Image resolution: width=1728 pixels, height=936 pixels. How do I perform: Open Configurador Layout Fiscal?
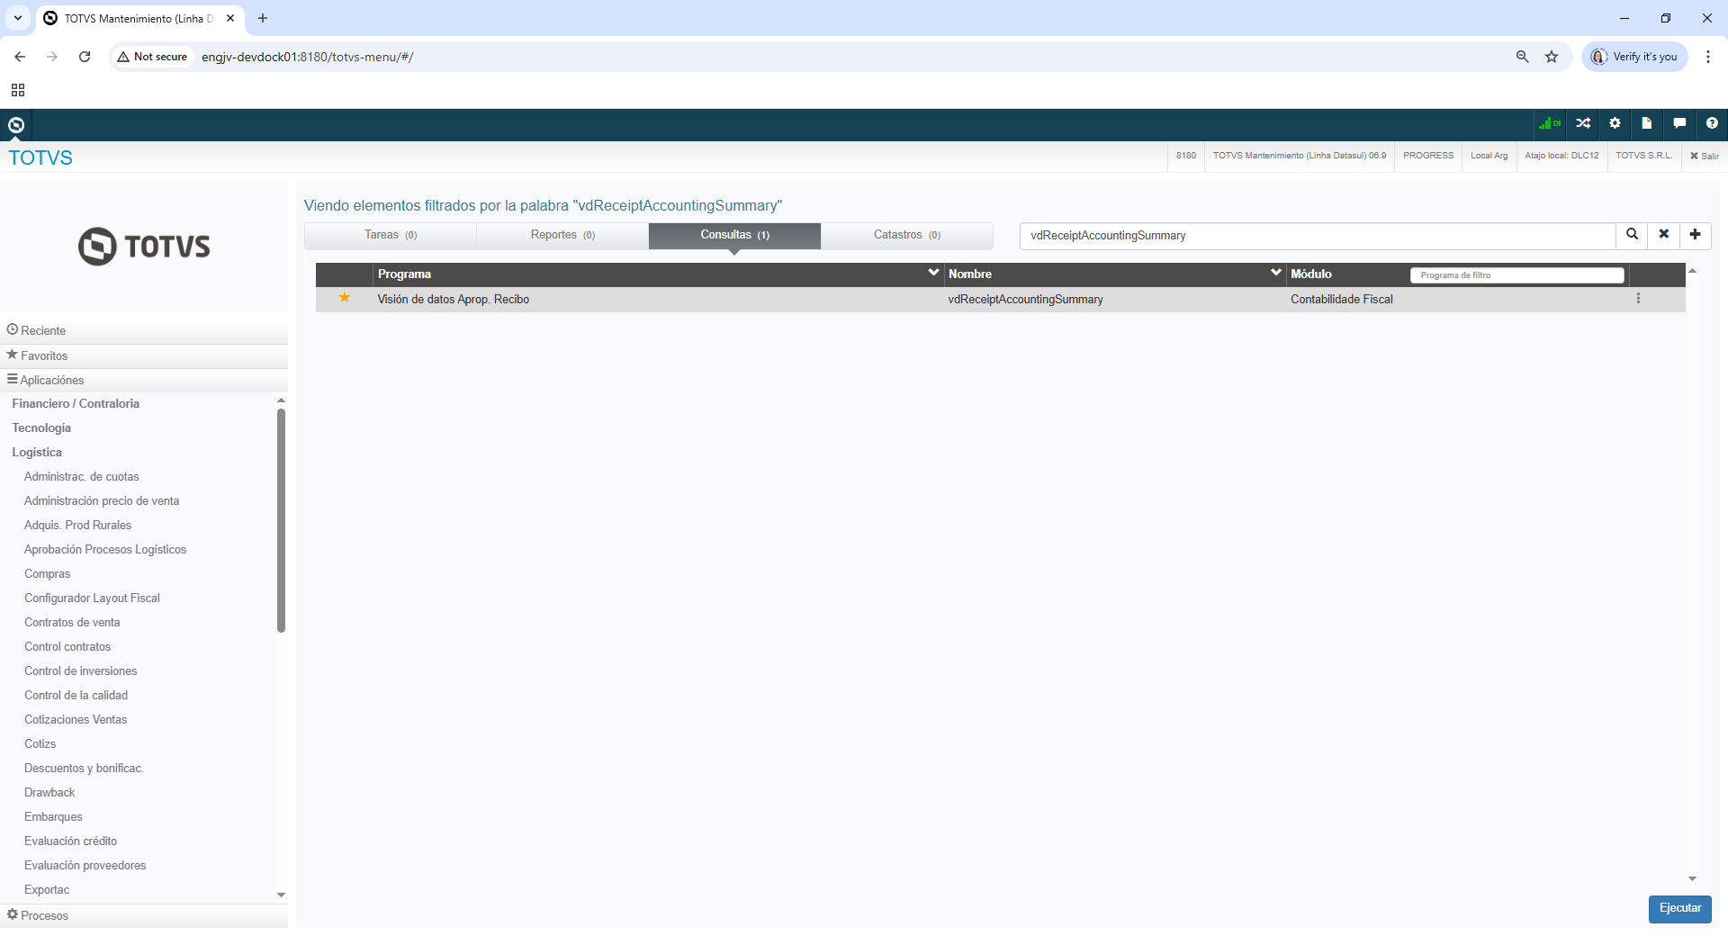(92, 598)
